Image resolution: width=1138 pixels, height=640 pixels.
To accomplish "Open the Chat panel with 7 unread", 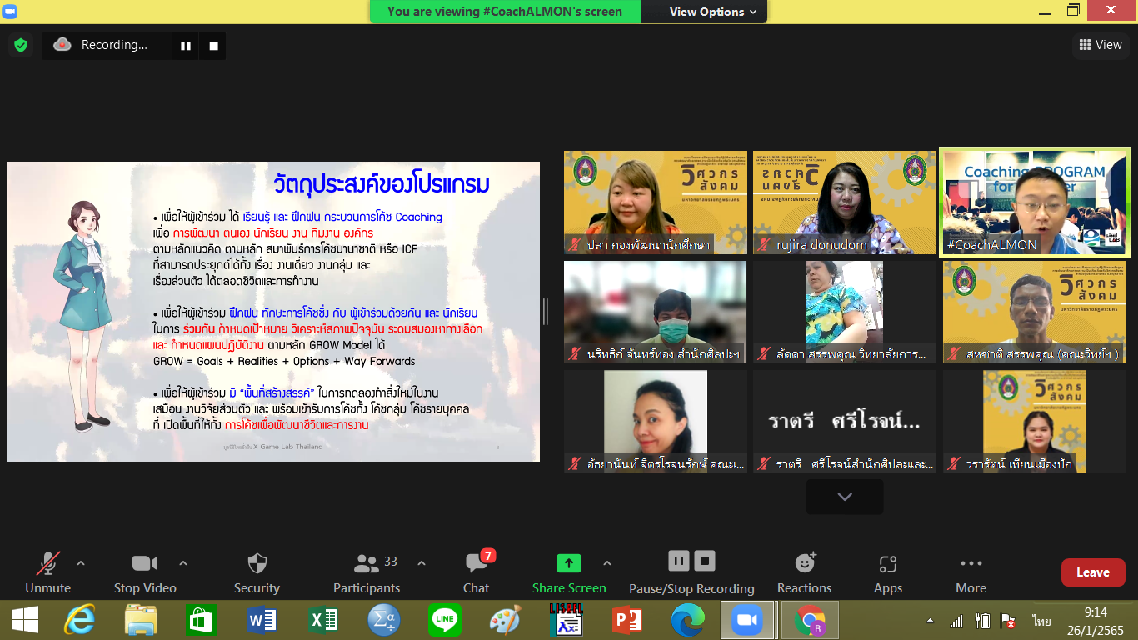I will click(x=477, y=572).
